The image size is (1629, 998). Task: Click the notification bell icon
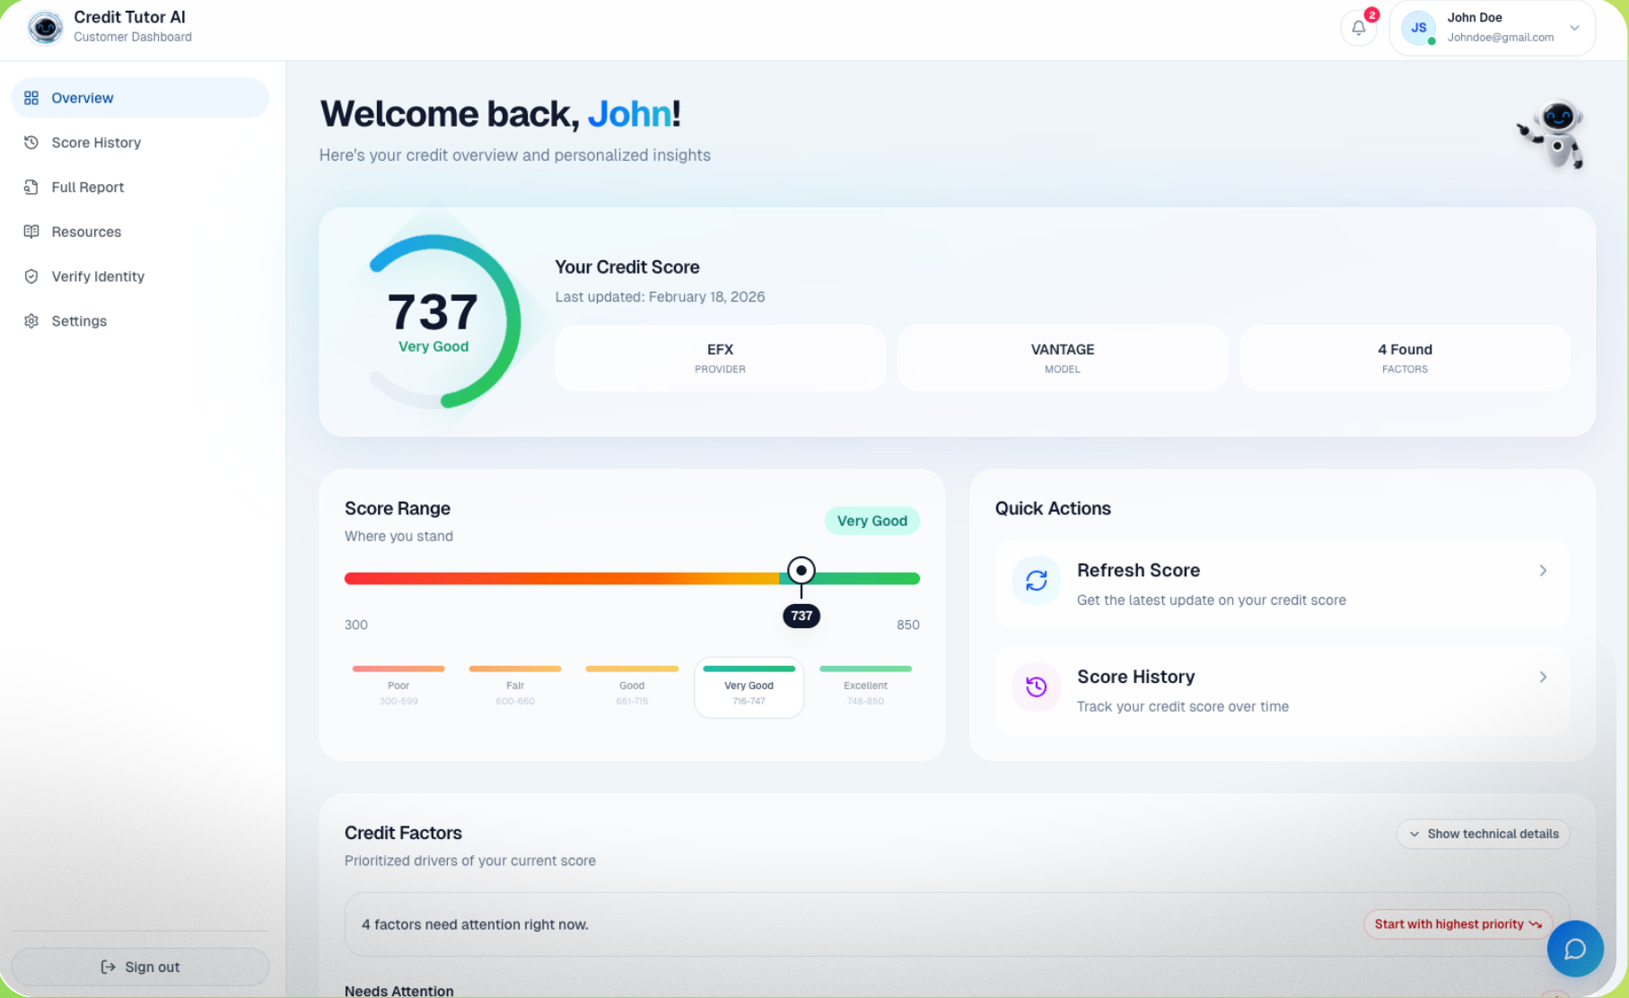click(x=1358, y=28)
